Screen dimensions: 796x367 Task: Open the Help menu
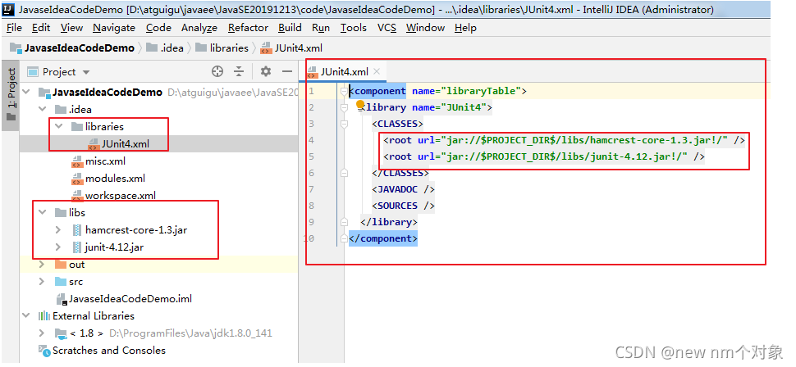pos(465,28)
